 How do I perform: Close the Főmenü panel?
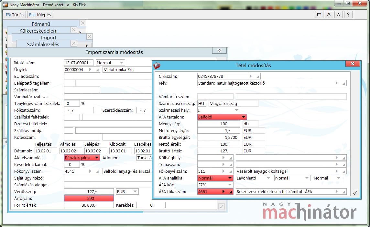pyautogui.click(x=82, y=23)
